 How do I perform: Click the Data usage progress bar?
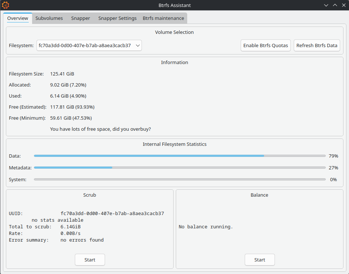click(180, 156)
